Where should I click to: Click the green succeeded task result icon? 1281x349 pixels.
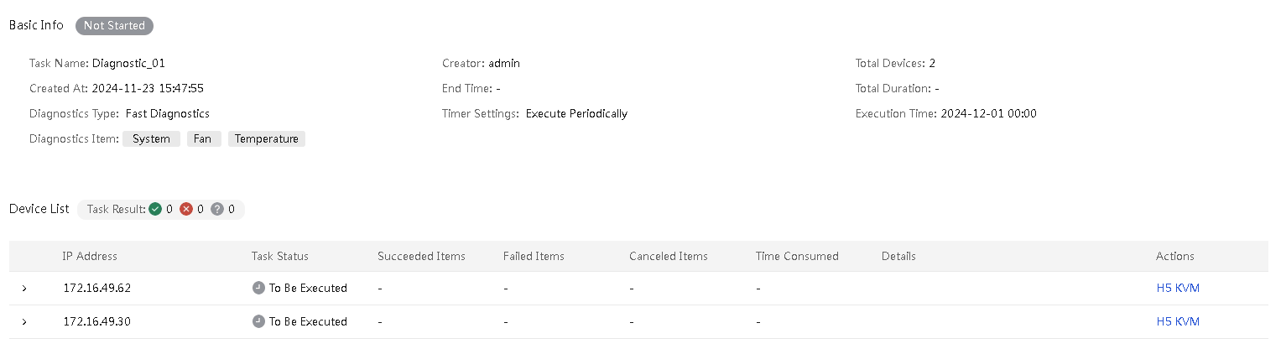pos(155,209)
